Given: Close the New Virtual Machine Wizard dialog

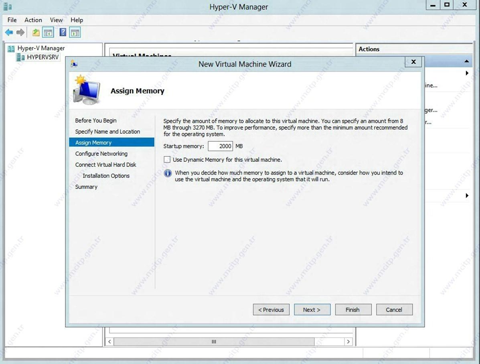Looking at the screenshot, I should point(413,61).
